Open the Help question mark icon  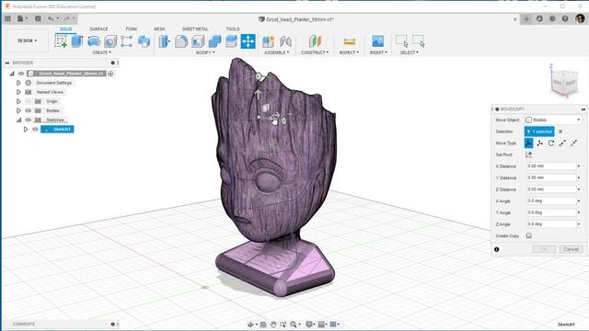click(565, 18)
